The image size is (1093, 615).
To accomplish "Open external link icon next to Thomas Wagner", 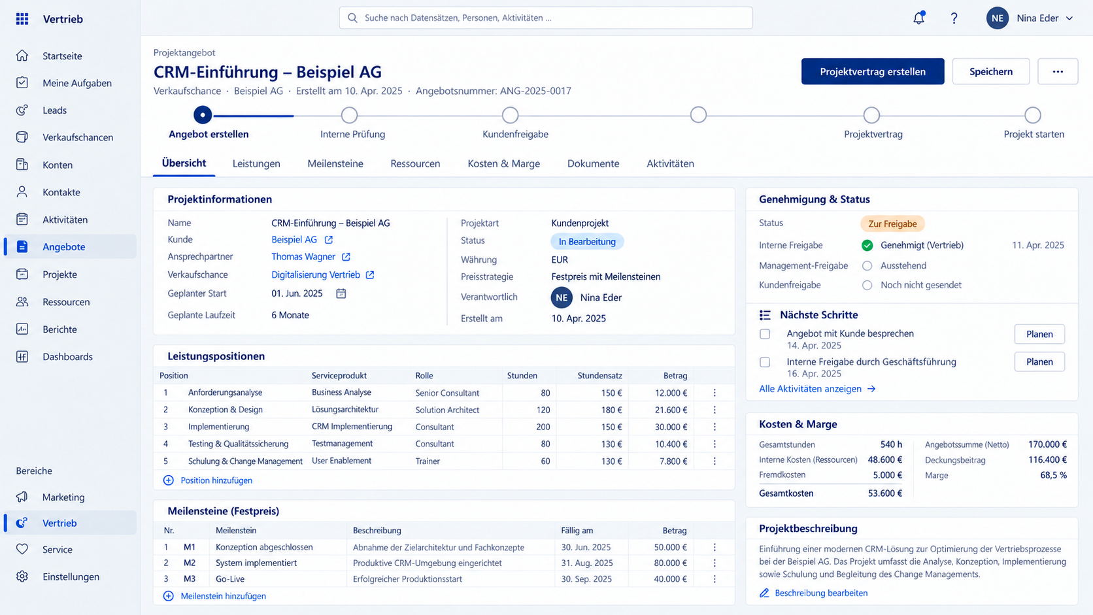I will coord(346,257).
